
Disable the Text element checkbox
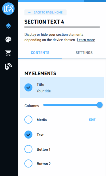click(28, 134)
